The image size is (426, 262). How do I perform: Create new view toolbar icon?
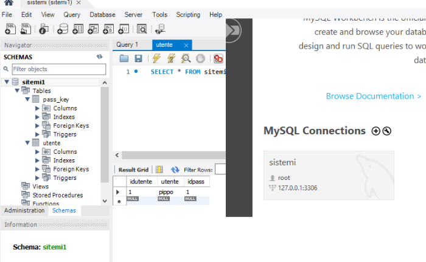pos(93,29)
